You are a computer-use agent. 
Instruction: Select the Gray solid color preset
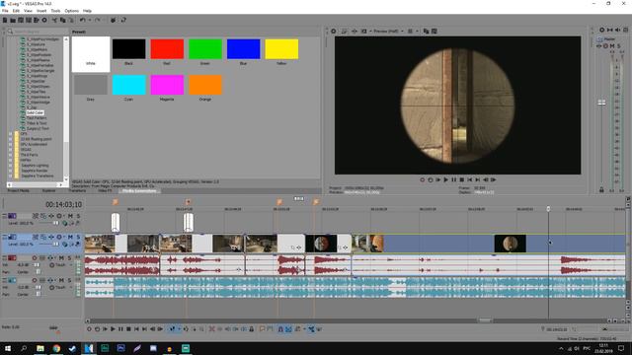[91, 85]
